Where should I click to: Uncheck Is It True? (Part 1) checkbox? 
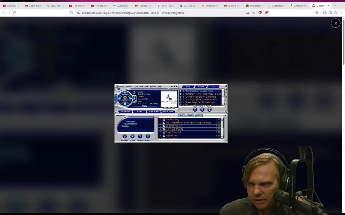[164, 129]
